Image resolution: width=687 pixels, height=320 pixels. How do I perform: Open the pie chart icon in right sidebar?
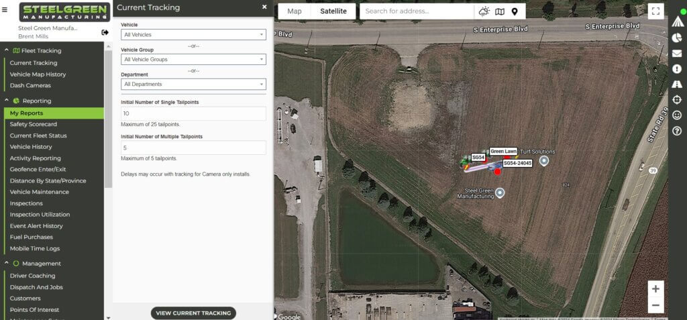point(677,38)
